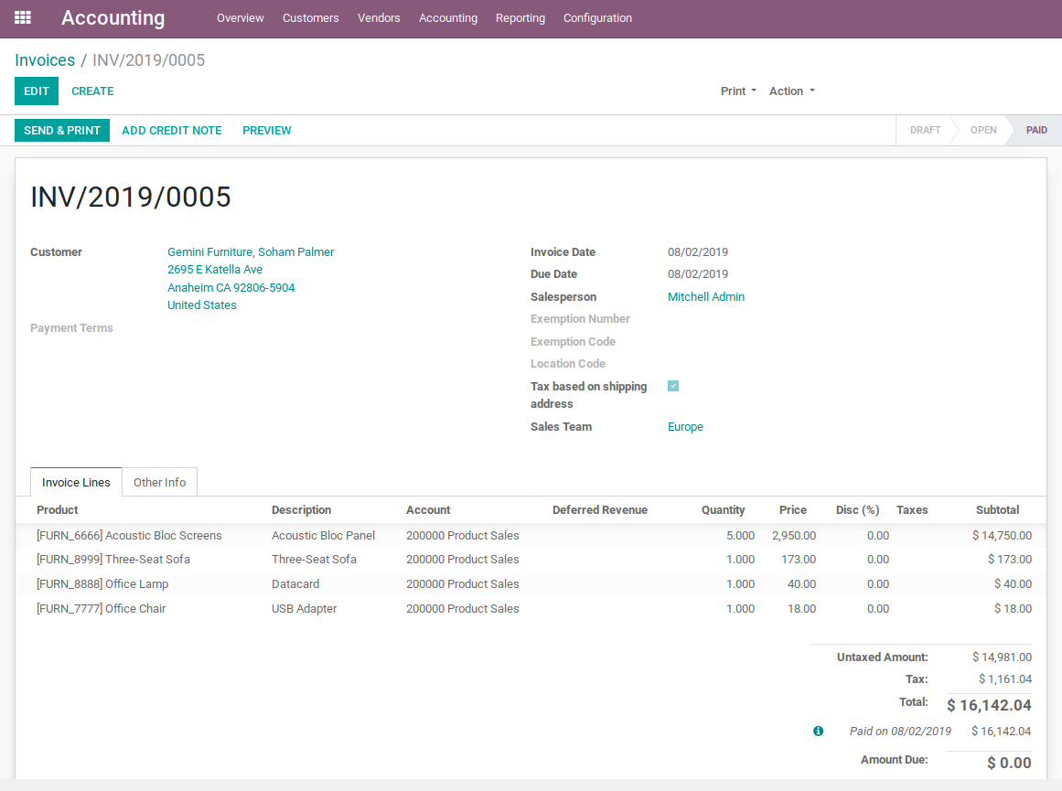Image resolution: width=1062 pixels, height=791 pixels.
Task: Open the Reporting menu
Action: [x=520, y=18]
